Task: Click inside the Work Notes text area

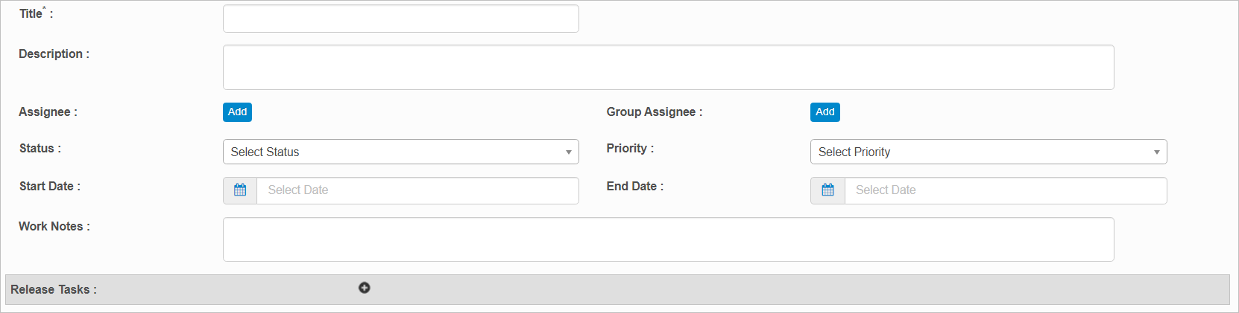Action: pos(668,239)
